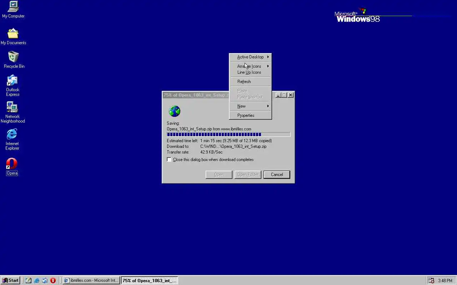
Task: Click the disabled Open Folder button
Action: point(248,175)
